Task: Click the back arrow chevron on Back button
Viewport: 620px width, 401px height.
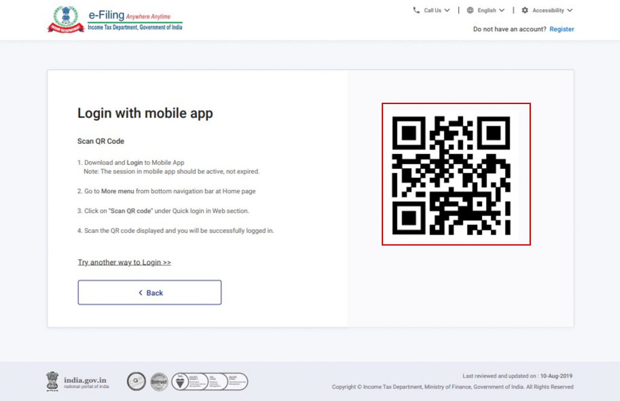Action: [x=140, y=292]
